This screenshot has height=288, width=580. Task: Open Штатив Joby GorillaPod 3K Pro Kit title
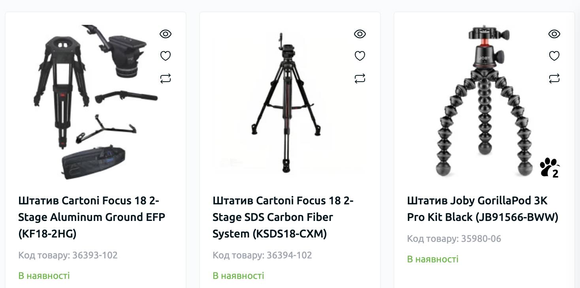(482, 209)
